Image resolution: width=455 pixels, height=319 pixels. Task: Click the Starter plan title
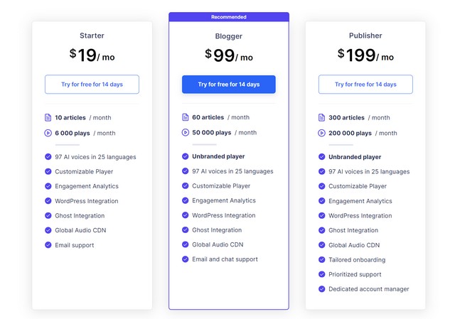pos(92,36)
